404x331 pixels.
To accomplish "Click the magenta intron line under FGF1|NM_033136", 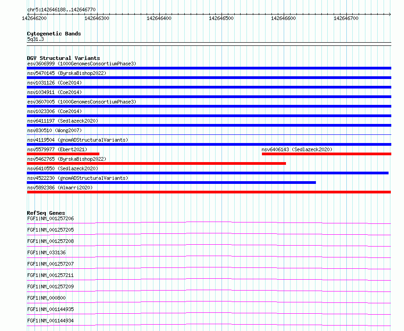I will [209, 256].
